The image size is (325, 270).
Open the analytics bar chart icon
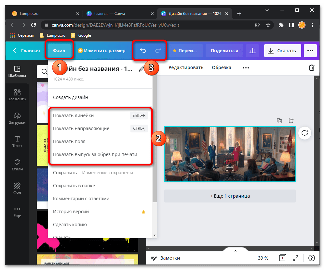pos(252,51)
